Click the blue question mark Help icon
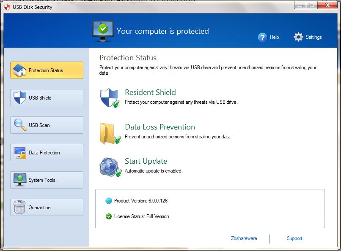The image size is (341, 251). tap(262, 37)
